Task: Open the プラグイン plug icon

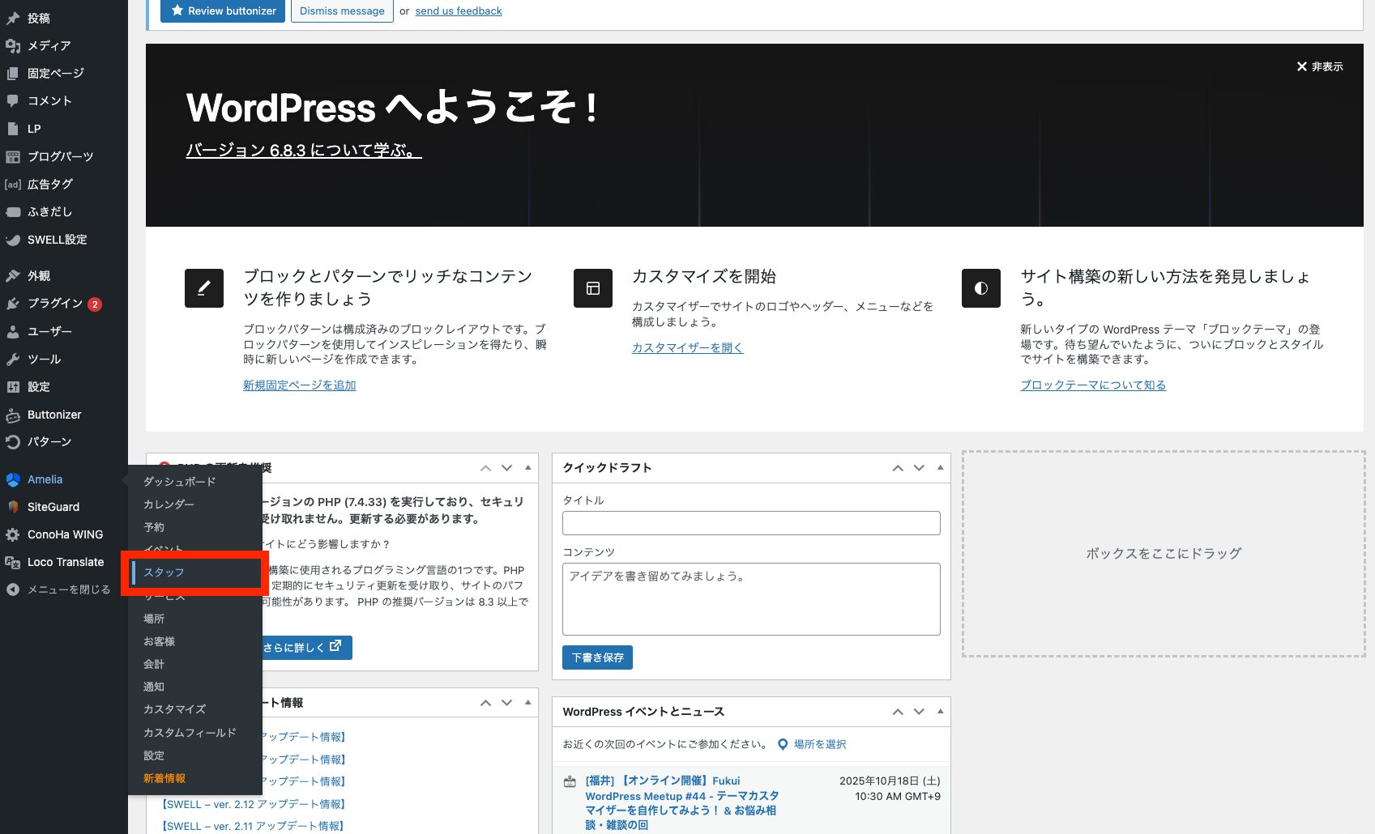Action: [x=13, y=304]
